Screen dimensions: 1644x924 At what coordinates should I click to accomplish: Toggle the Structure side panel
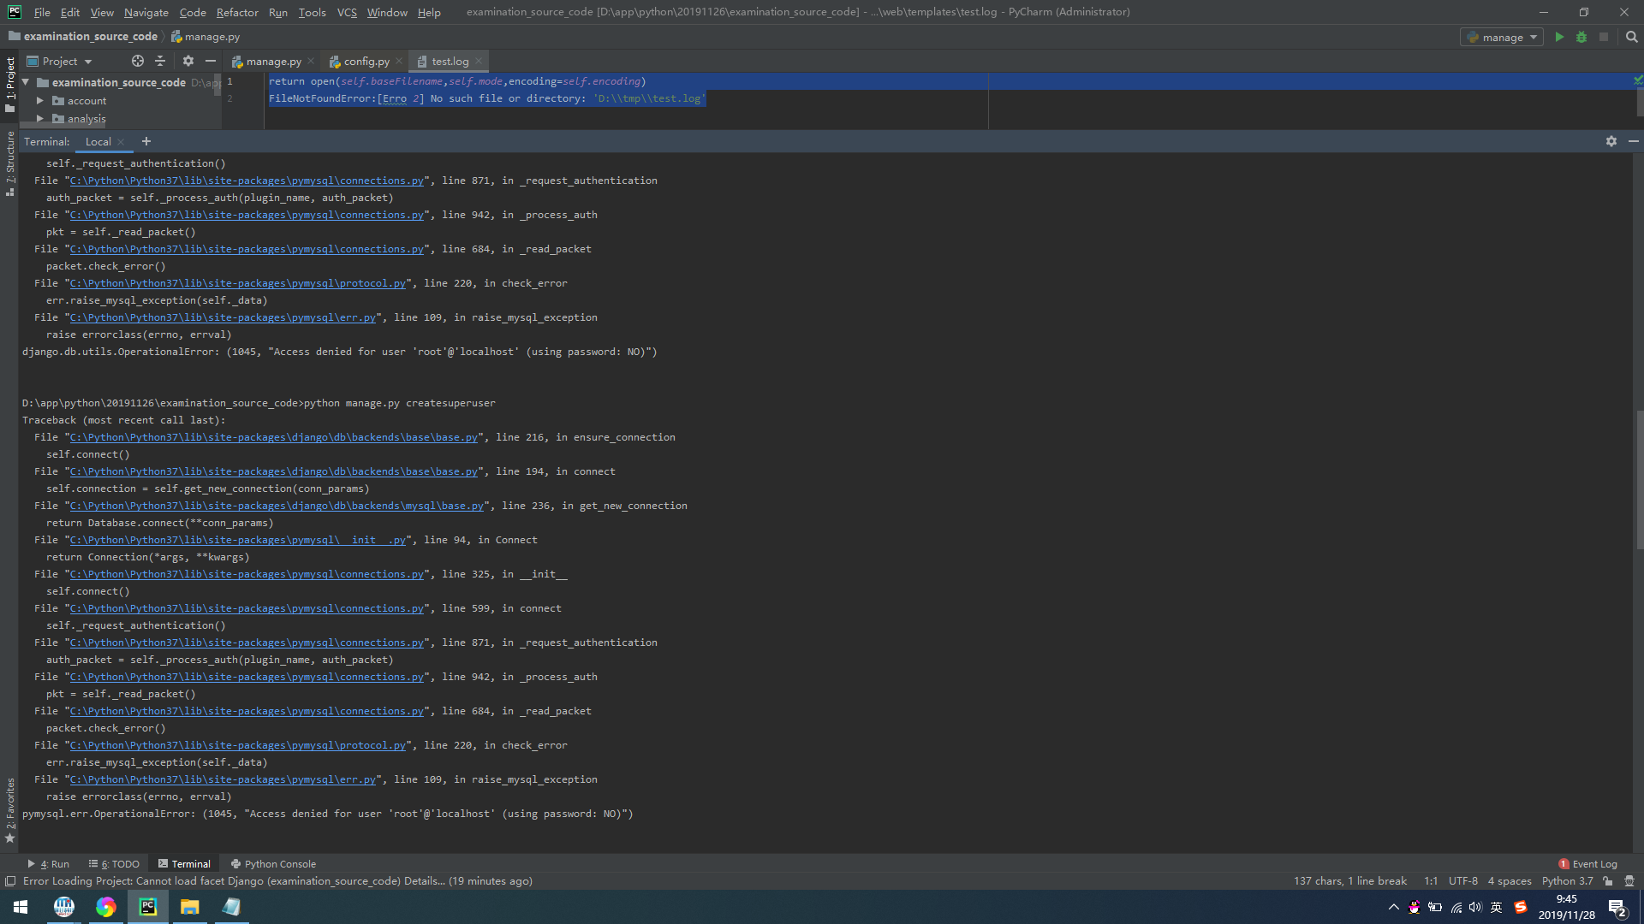[9, 163]
